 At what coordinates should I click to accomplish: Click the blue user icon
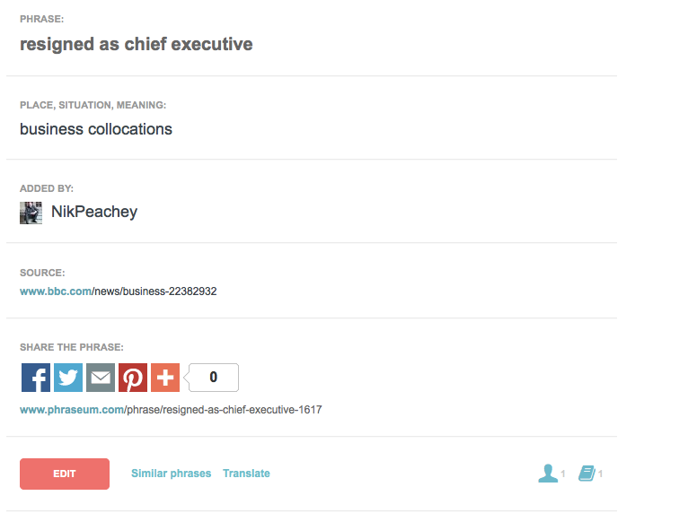pos(548,474)
